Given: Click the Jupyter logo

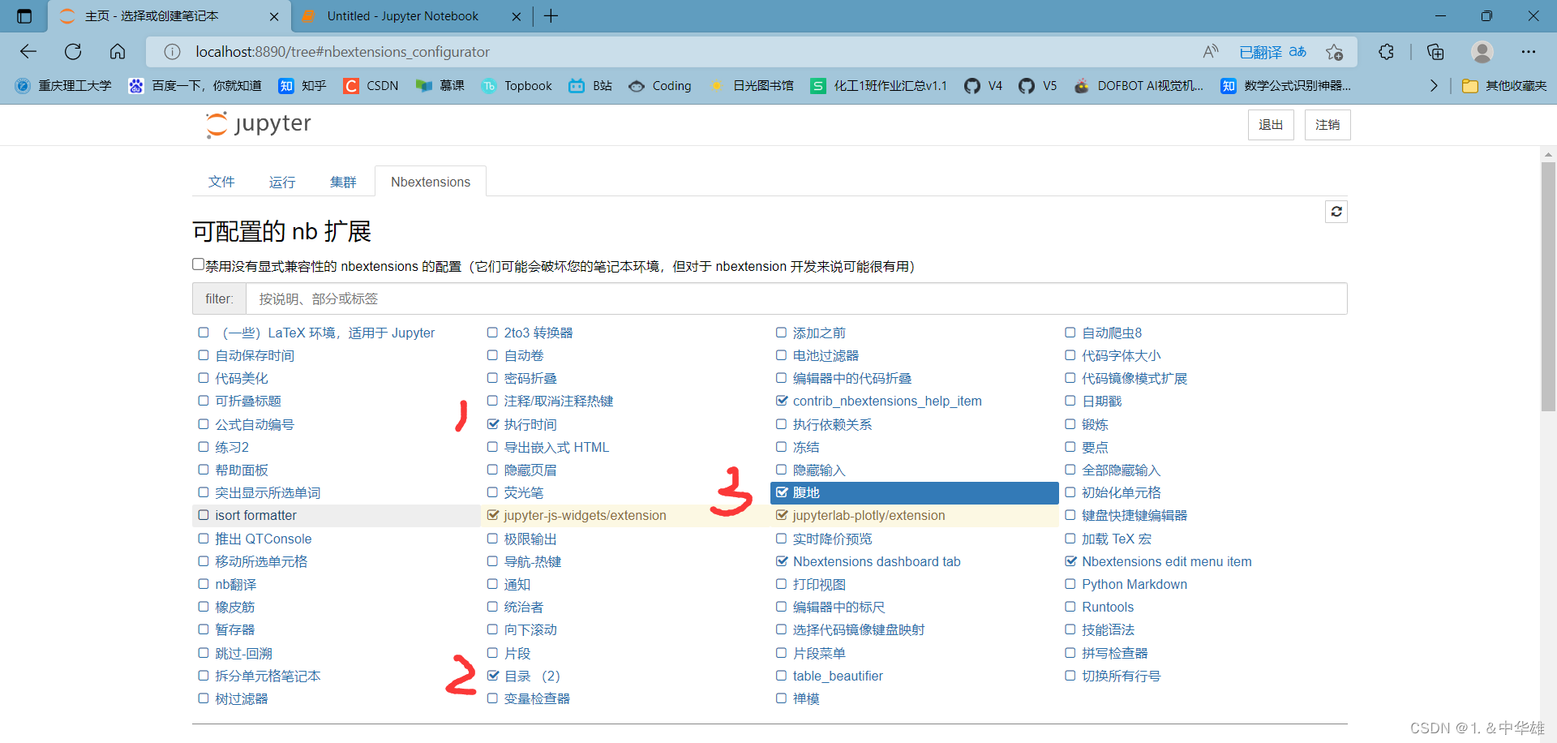Looking at the screenshot, I should pyautogui.click(x=258, y=124).
